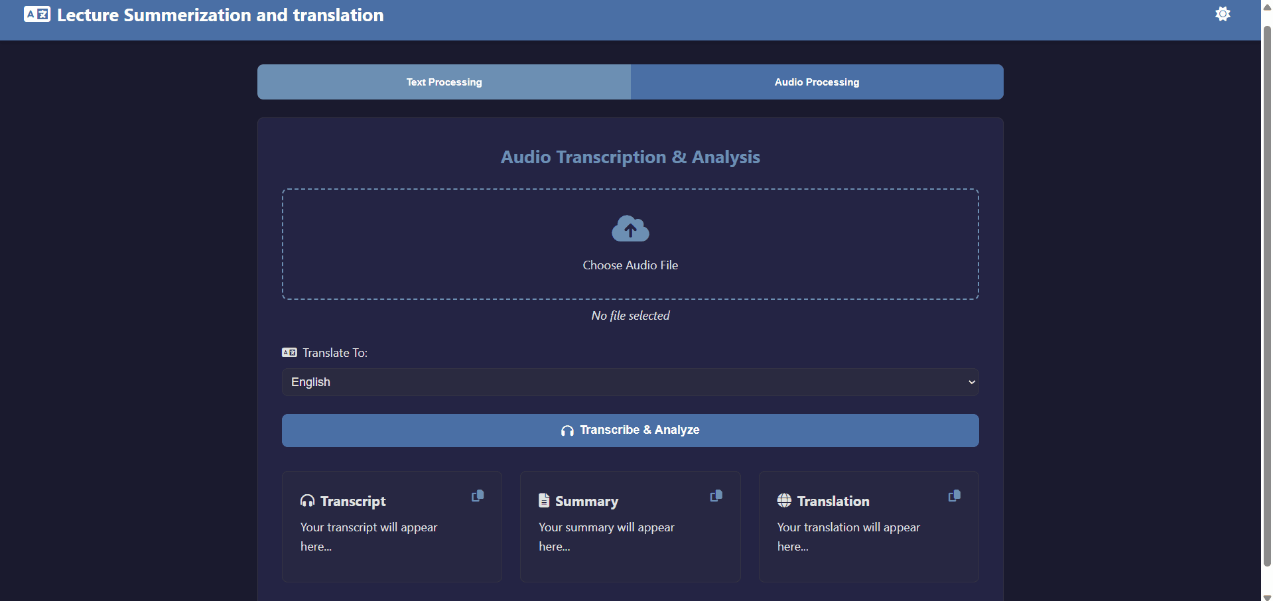Switch to the Text Processing tab
The width and height of the screenshot is (1273, 601).
coord(444,82)
